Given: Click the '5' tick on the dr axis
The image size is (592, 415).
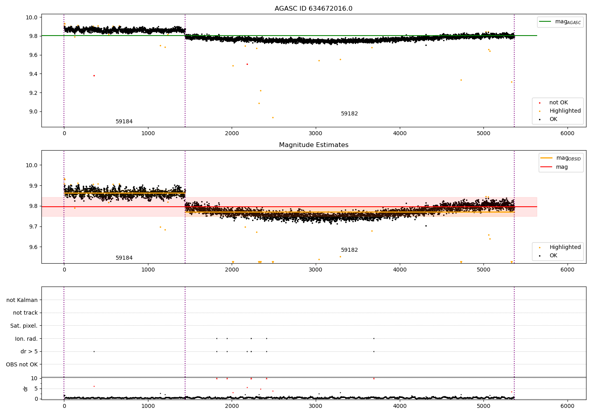Looking at the screenshot, I should tap(36, 389).
